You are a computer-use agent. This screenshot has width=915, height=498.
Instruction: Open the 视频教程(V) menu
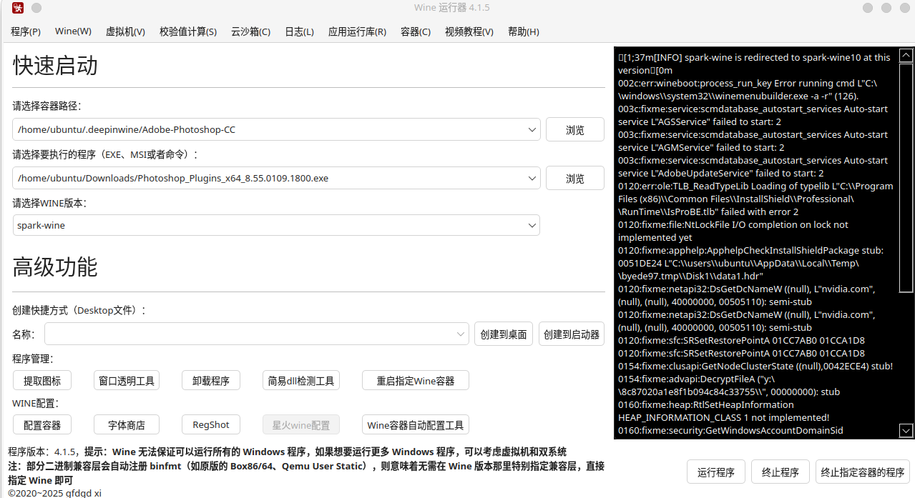[469, 31]
